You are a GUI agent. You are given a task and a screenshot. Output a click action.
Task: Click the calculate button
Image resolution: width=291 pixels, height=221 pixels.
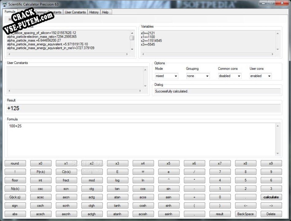click(271, 197)
